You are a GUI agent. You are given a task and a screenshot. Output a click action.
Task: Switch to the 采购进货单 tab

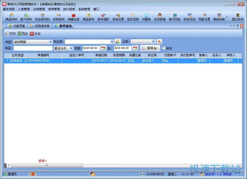(40, 26)
